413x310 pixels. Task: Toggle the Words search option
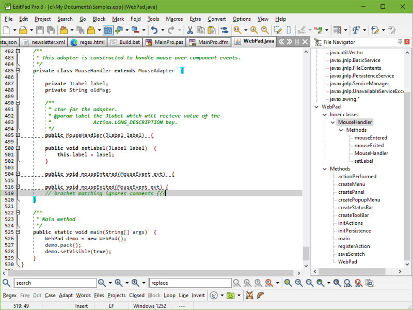(x=83, y=295)
